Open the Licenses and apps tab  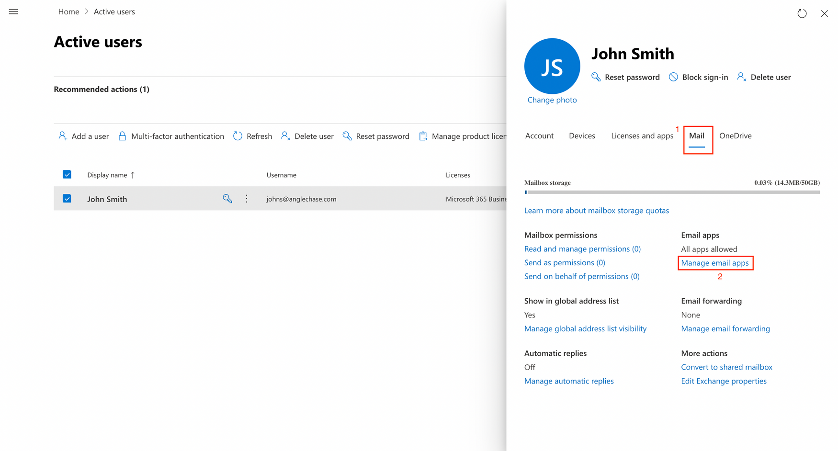(x=642, y=135)
